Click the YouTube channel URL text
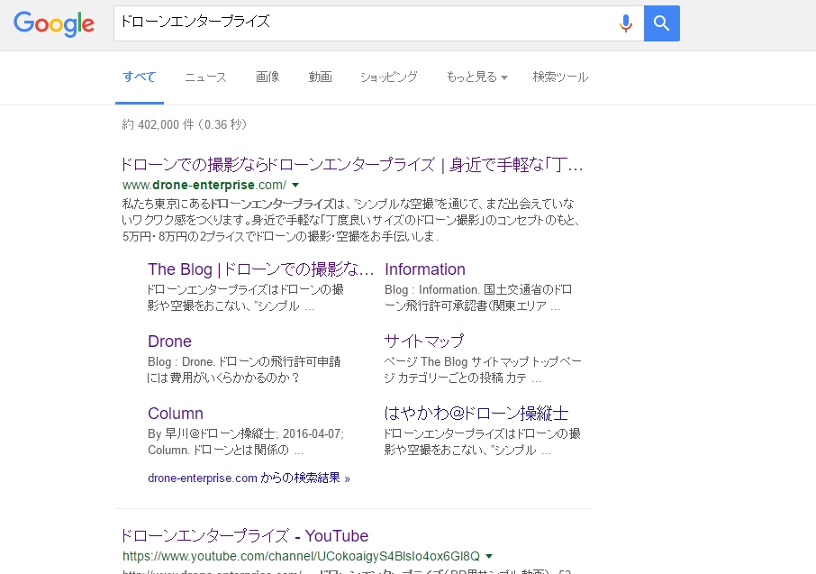 tap(302, 556)
